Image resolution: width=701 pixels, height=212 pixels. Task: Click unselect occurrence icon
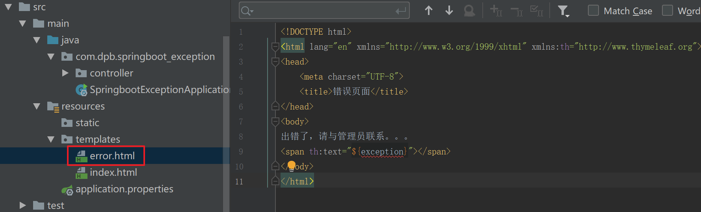517,11
